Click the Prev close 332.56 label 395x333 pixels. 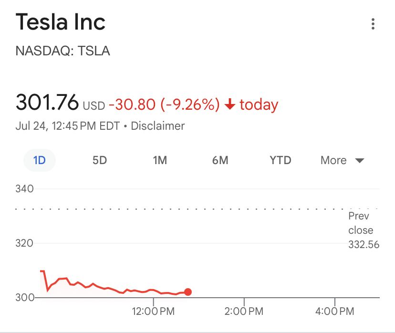coord(364,230)
